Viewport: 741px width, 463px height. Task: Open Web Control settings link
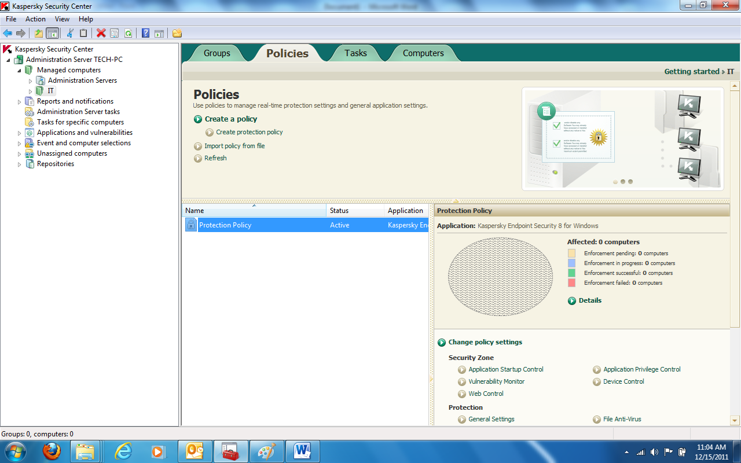[486, 394]
